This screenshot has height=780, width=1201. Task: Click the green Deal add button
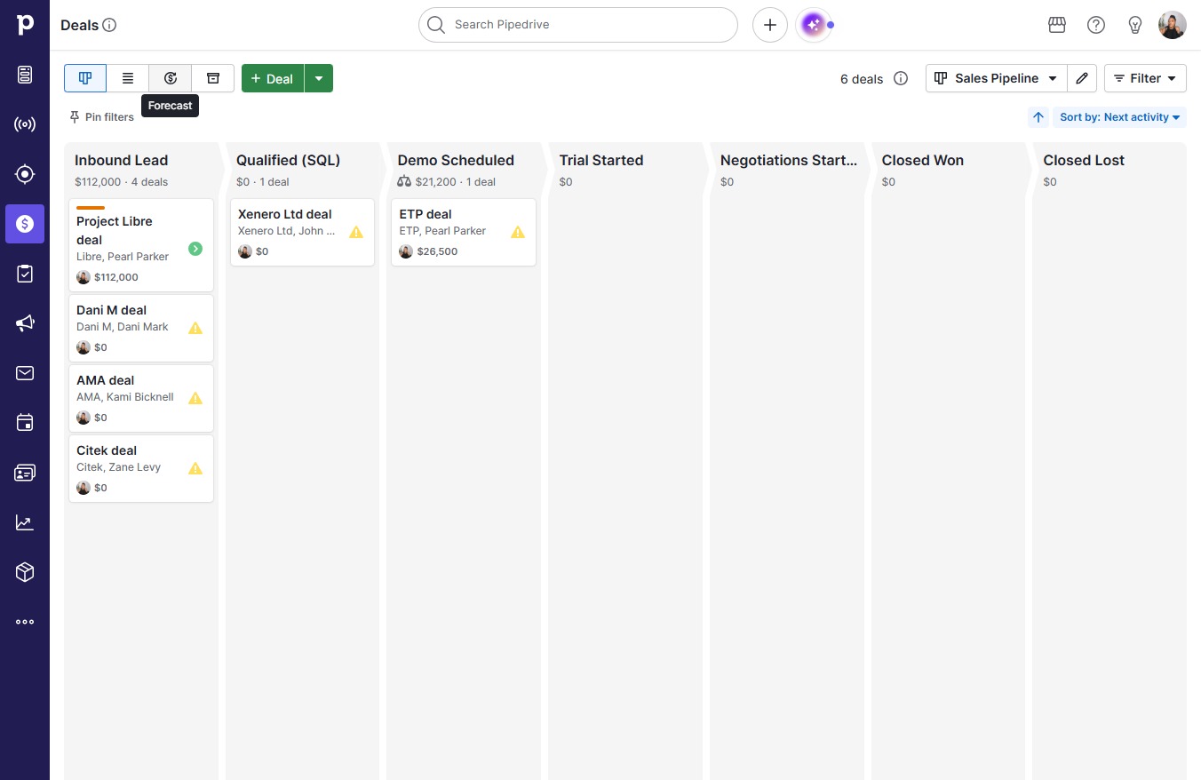[273, 78]
